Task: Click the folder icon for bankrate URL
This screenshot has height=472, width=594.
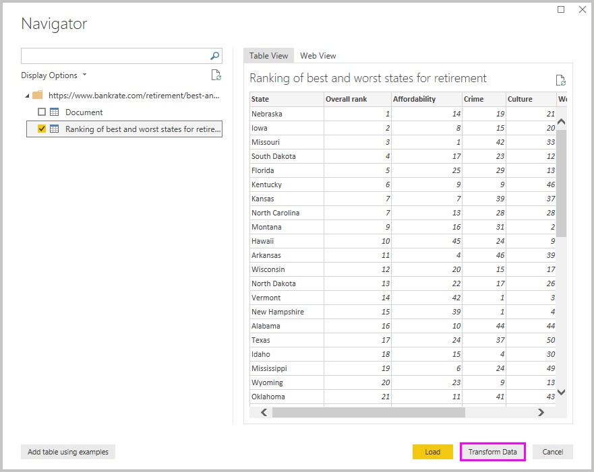Action: 38,96
